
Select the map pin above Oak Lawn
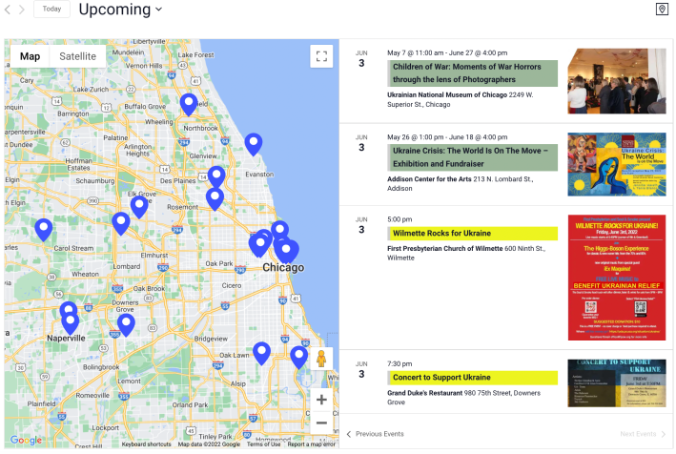[x=261, y=354]
